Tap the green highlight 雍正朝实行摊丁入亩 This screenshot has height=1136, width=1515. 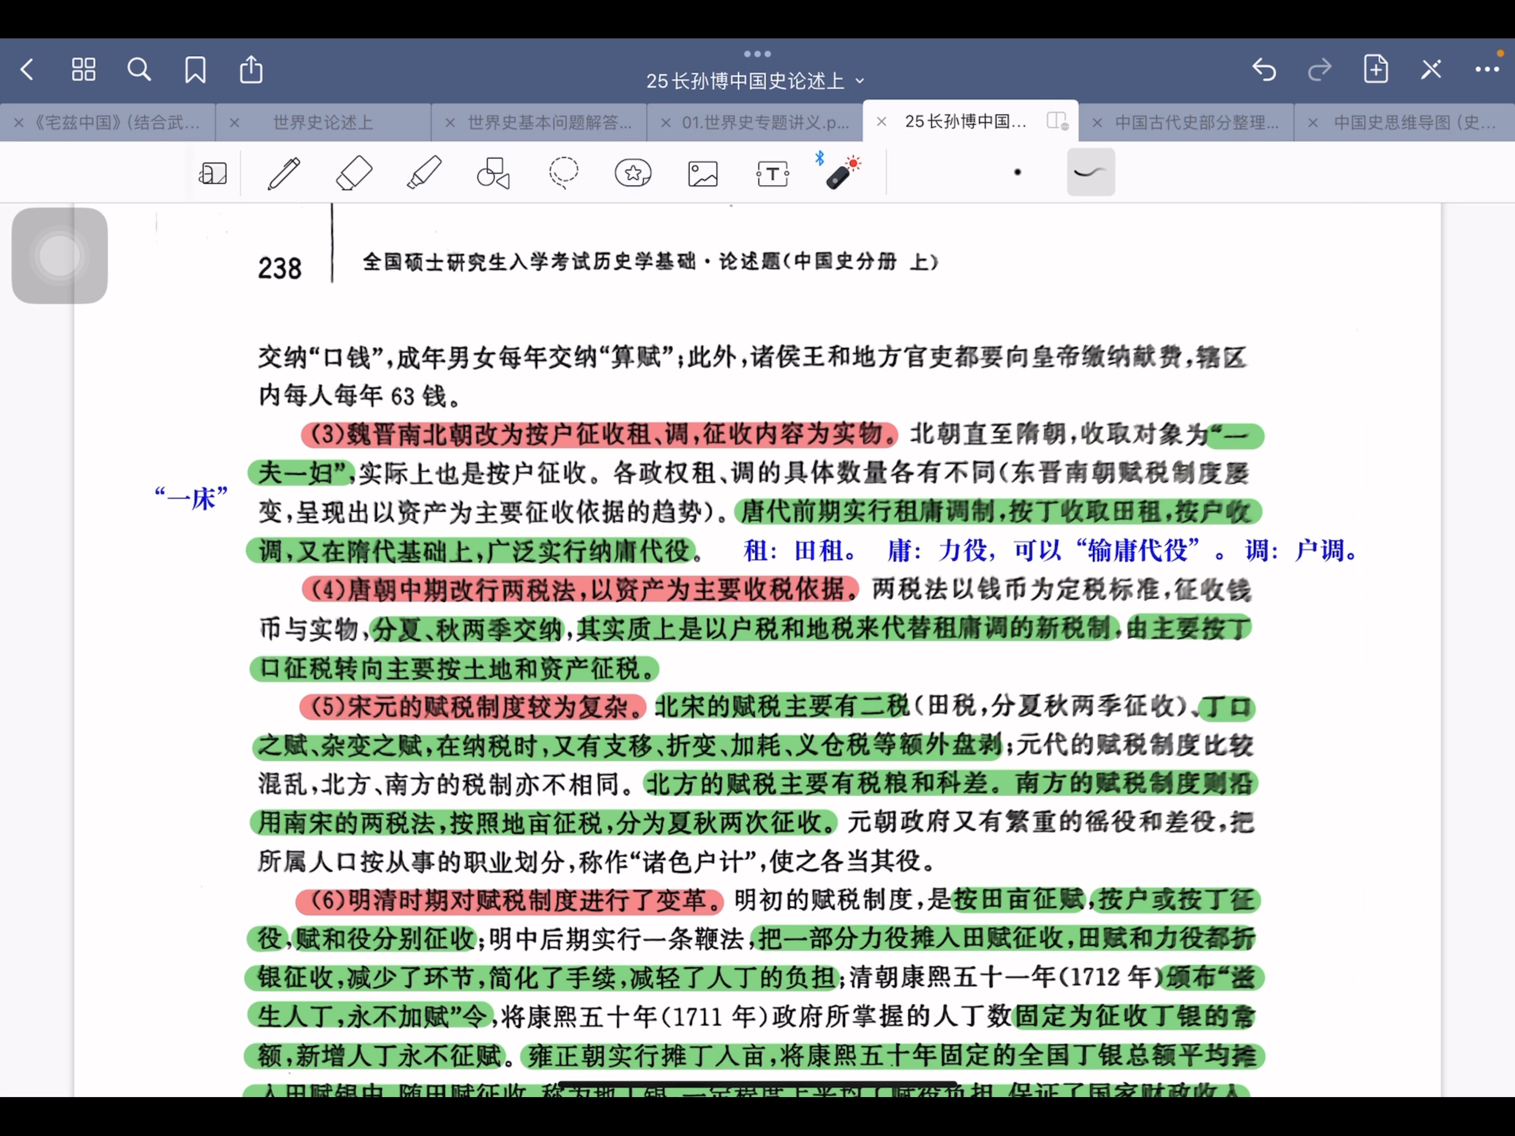pos(892,1056)
